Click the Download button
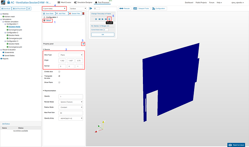Image resolution: width=249 pixels, height=147 pixels. pyautogui.click(x=6, y=9)
